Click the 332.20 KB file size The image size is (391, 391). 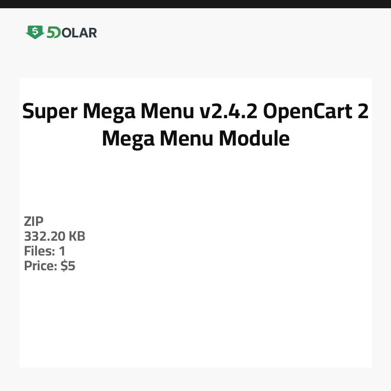[x=55, y=236]
